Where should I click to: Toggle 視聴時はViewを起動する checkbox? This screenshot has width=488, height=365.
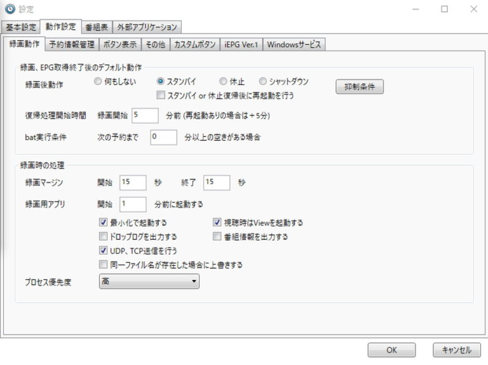(x=217, y=223)
